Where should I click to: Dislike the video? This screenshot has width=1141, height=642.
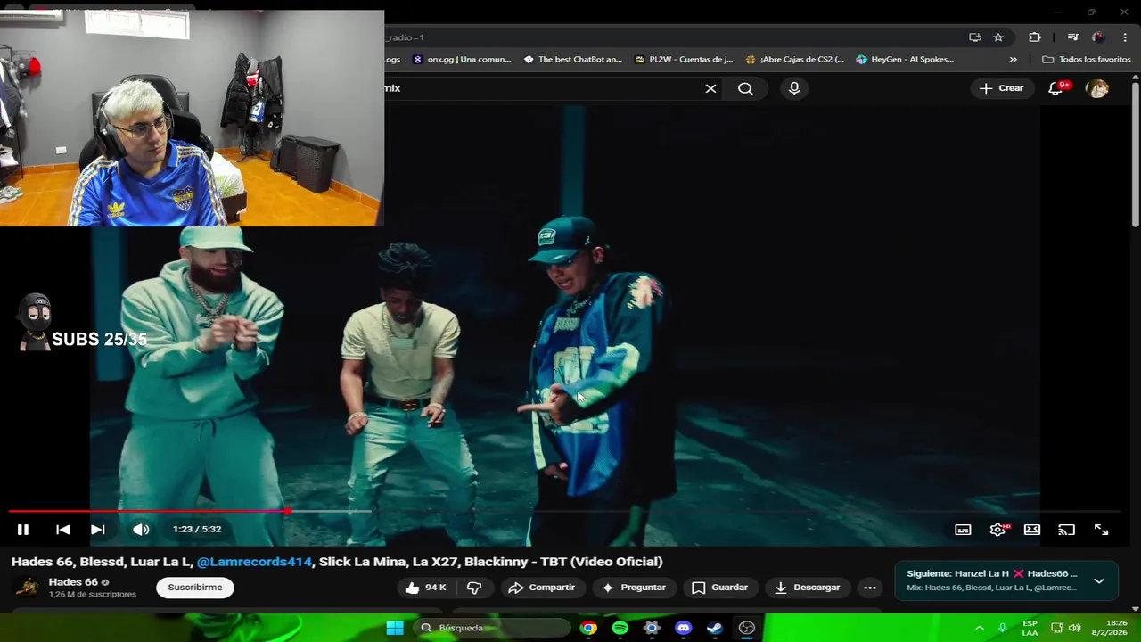coord(474,588)
